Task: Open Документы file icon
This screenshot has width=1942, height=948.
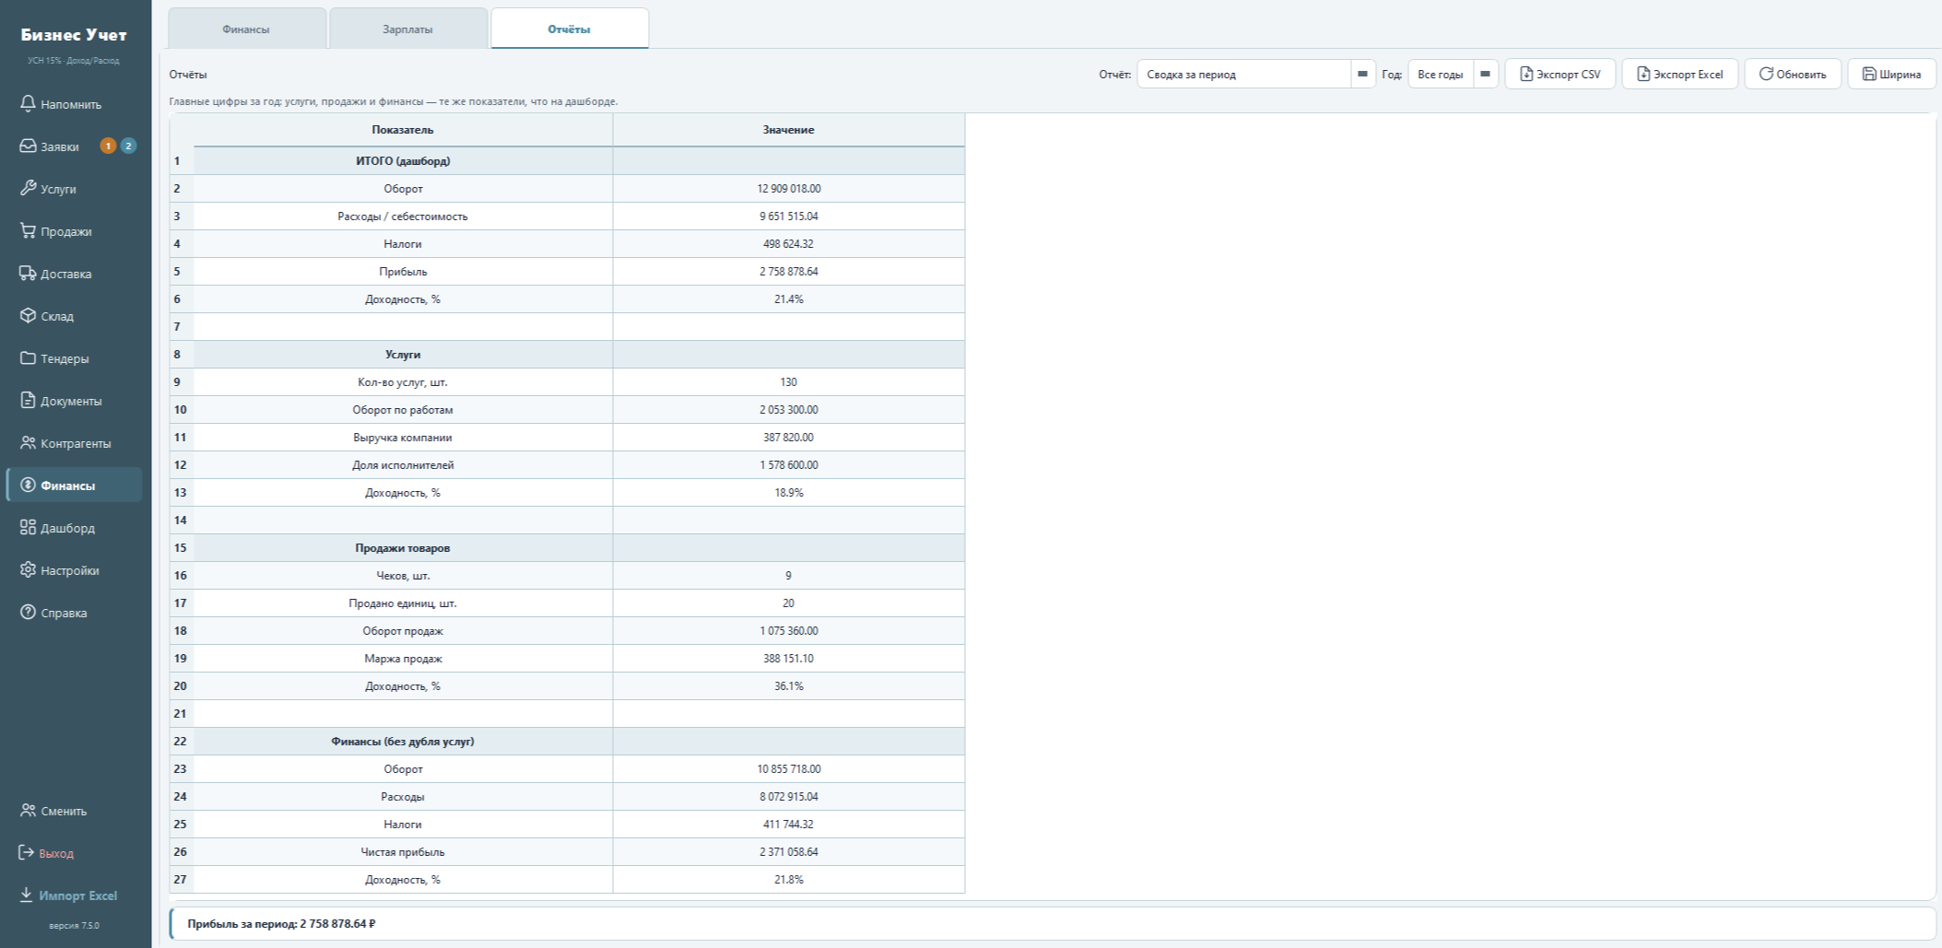Action: pos(28,400)
